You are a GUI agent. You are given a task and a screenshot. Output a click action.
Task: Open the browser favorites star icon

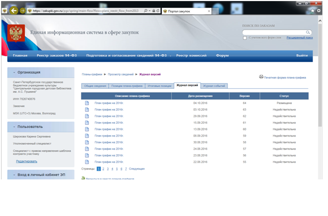pyautogui.click(x=313, y=11)
